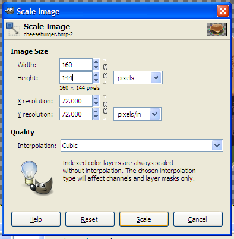Decrease Width with the down arrow
This screenshot has width=234, height=239.
[x=96, y=67]
